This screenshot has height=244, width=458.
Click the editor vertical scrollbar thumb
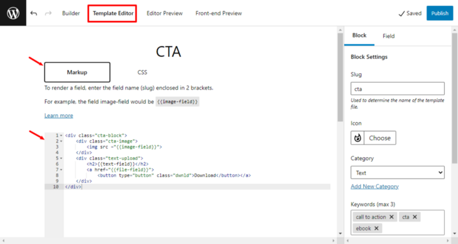tap(340, 77)
